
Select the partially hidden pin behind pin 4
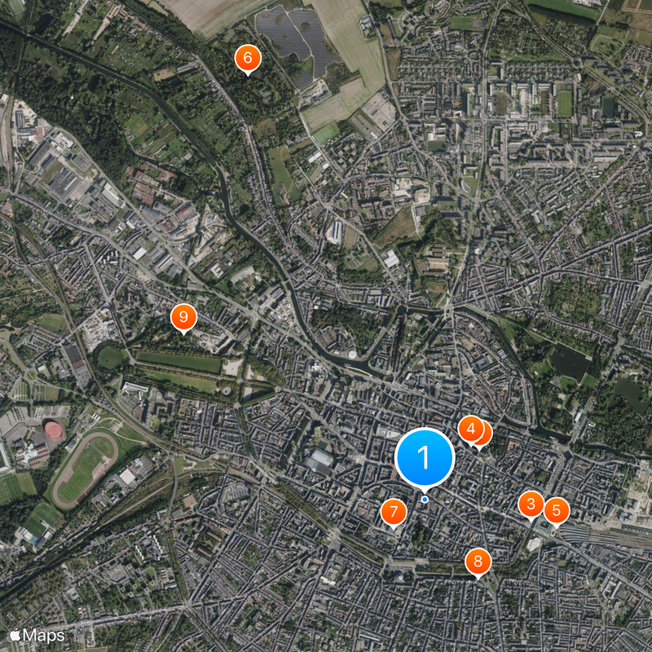click(487, 435)
